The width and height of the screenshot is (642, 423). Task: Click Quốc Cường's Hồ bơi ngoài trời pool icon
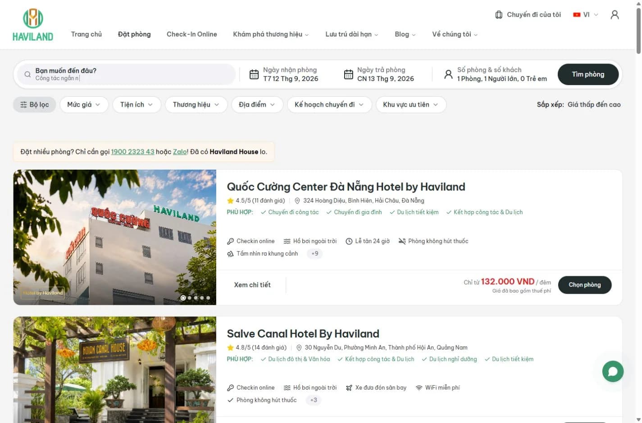tap(287, 241)
